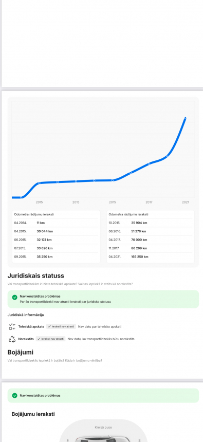Select the 09.2015. 35 250 km odometer record

point(56,257)
